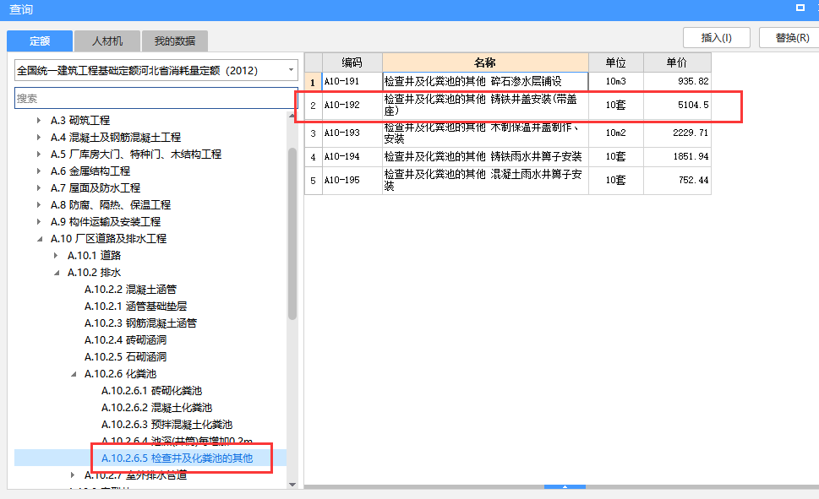Screen dimensions: 819x499
Task: Switch to the 人材机 tab
Action: pyautogui.click(x=107, y=41)
